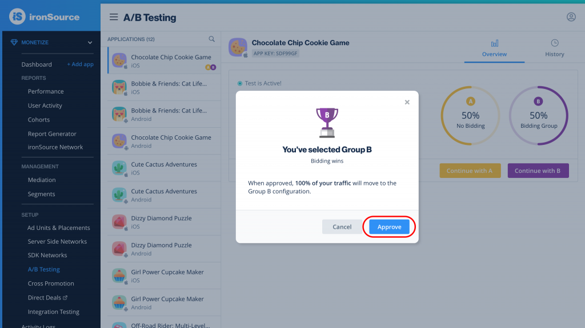
Task: Open Mediation in the management menu
Action: [x=42, y=180]
